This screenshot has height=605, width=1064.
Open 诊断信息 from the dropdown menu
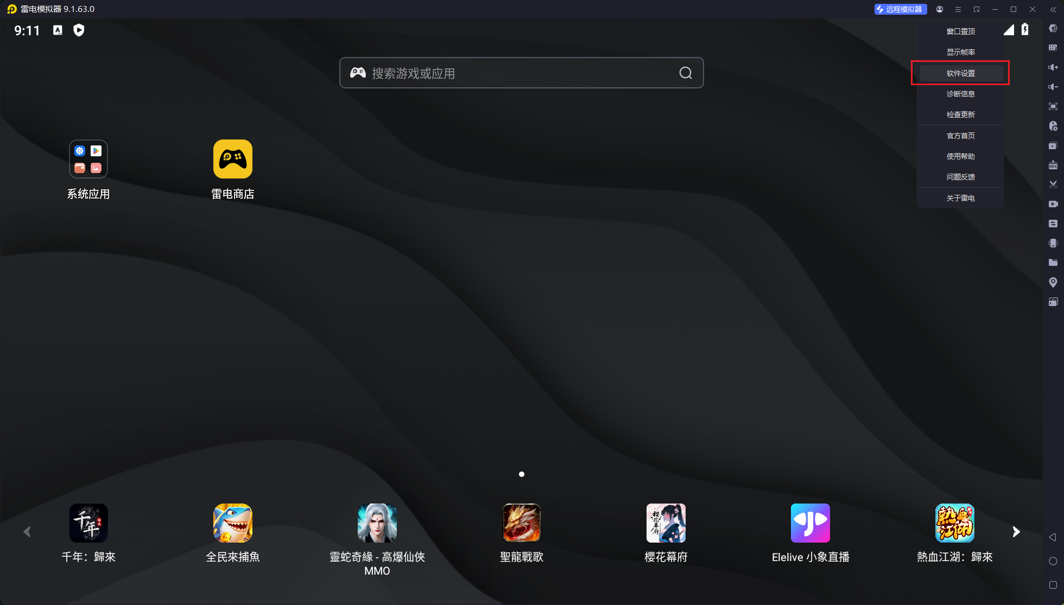click(960, 94)
